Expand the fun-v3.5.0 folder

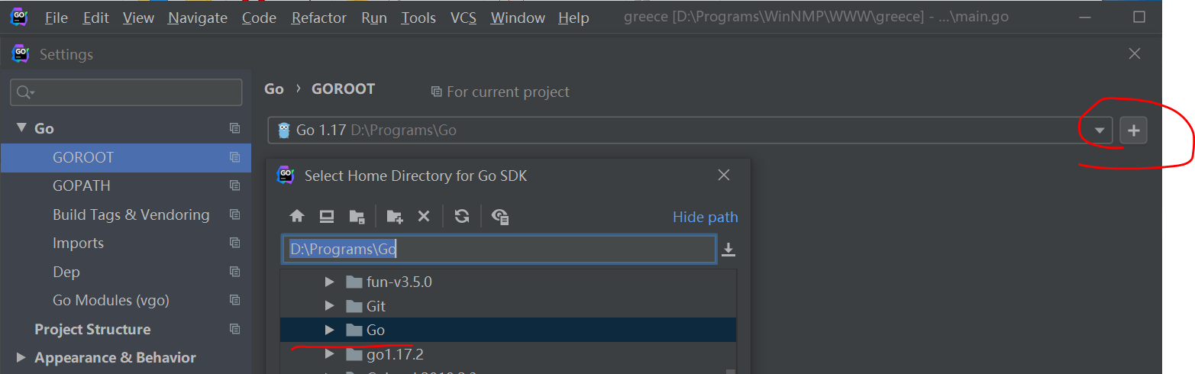329,282
